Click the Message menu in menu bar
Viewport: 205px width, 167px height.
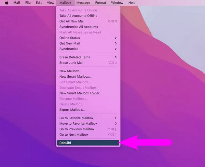click(83, 3)
